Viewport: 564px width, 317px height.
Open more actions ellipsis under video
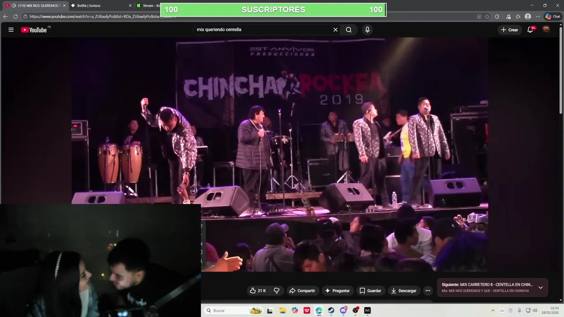tap(427, 291)
